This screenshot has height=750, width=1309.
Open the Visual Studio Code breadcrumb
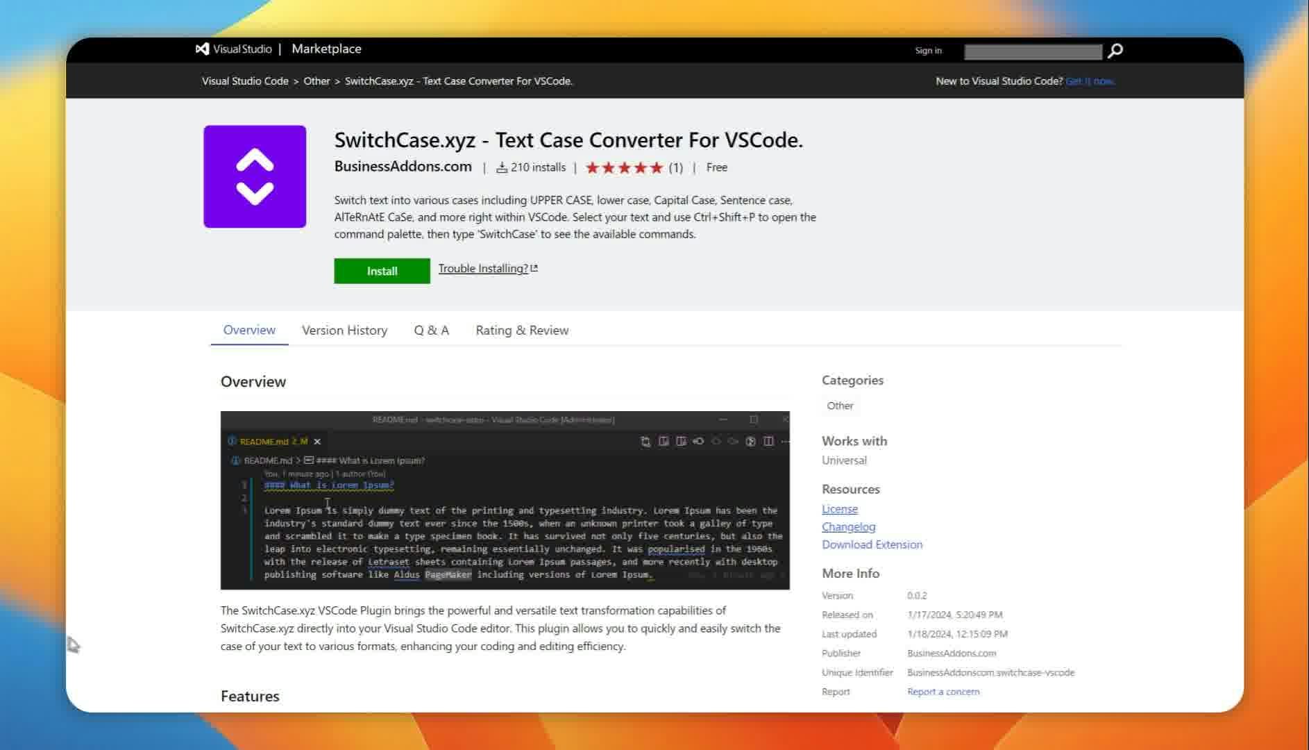click(245, 81)
